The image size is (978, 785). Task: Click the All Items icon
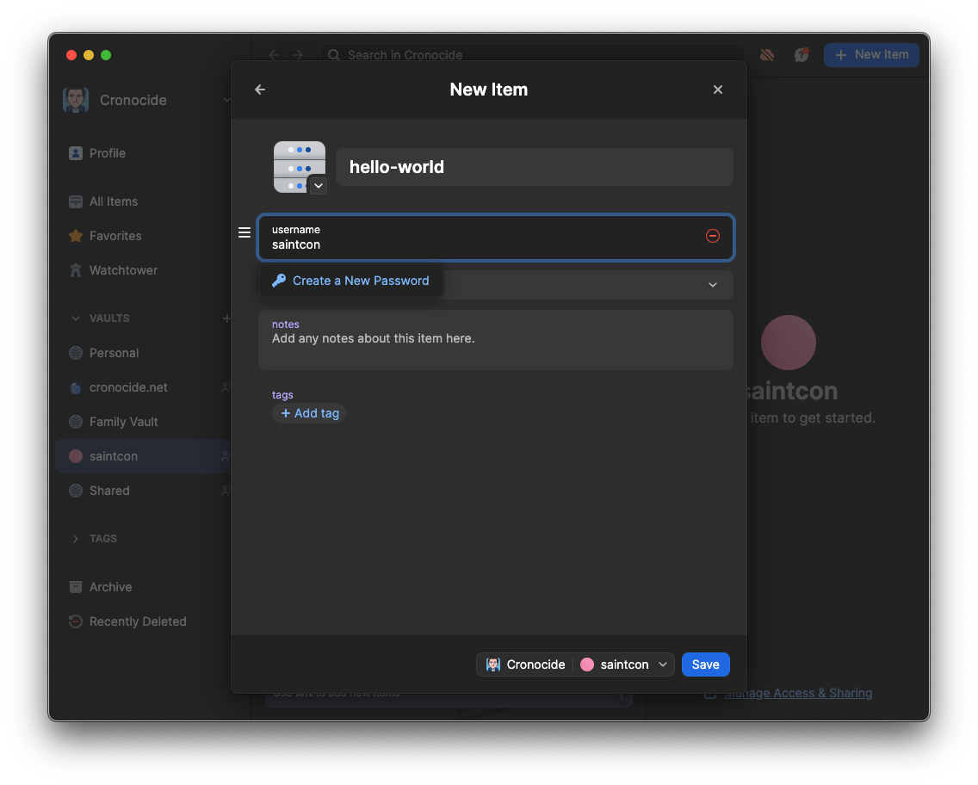pyautogui.click(x=76, y=201)
